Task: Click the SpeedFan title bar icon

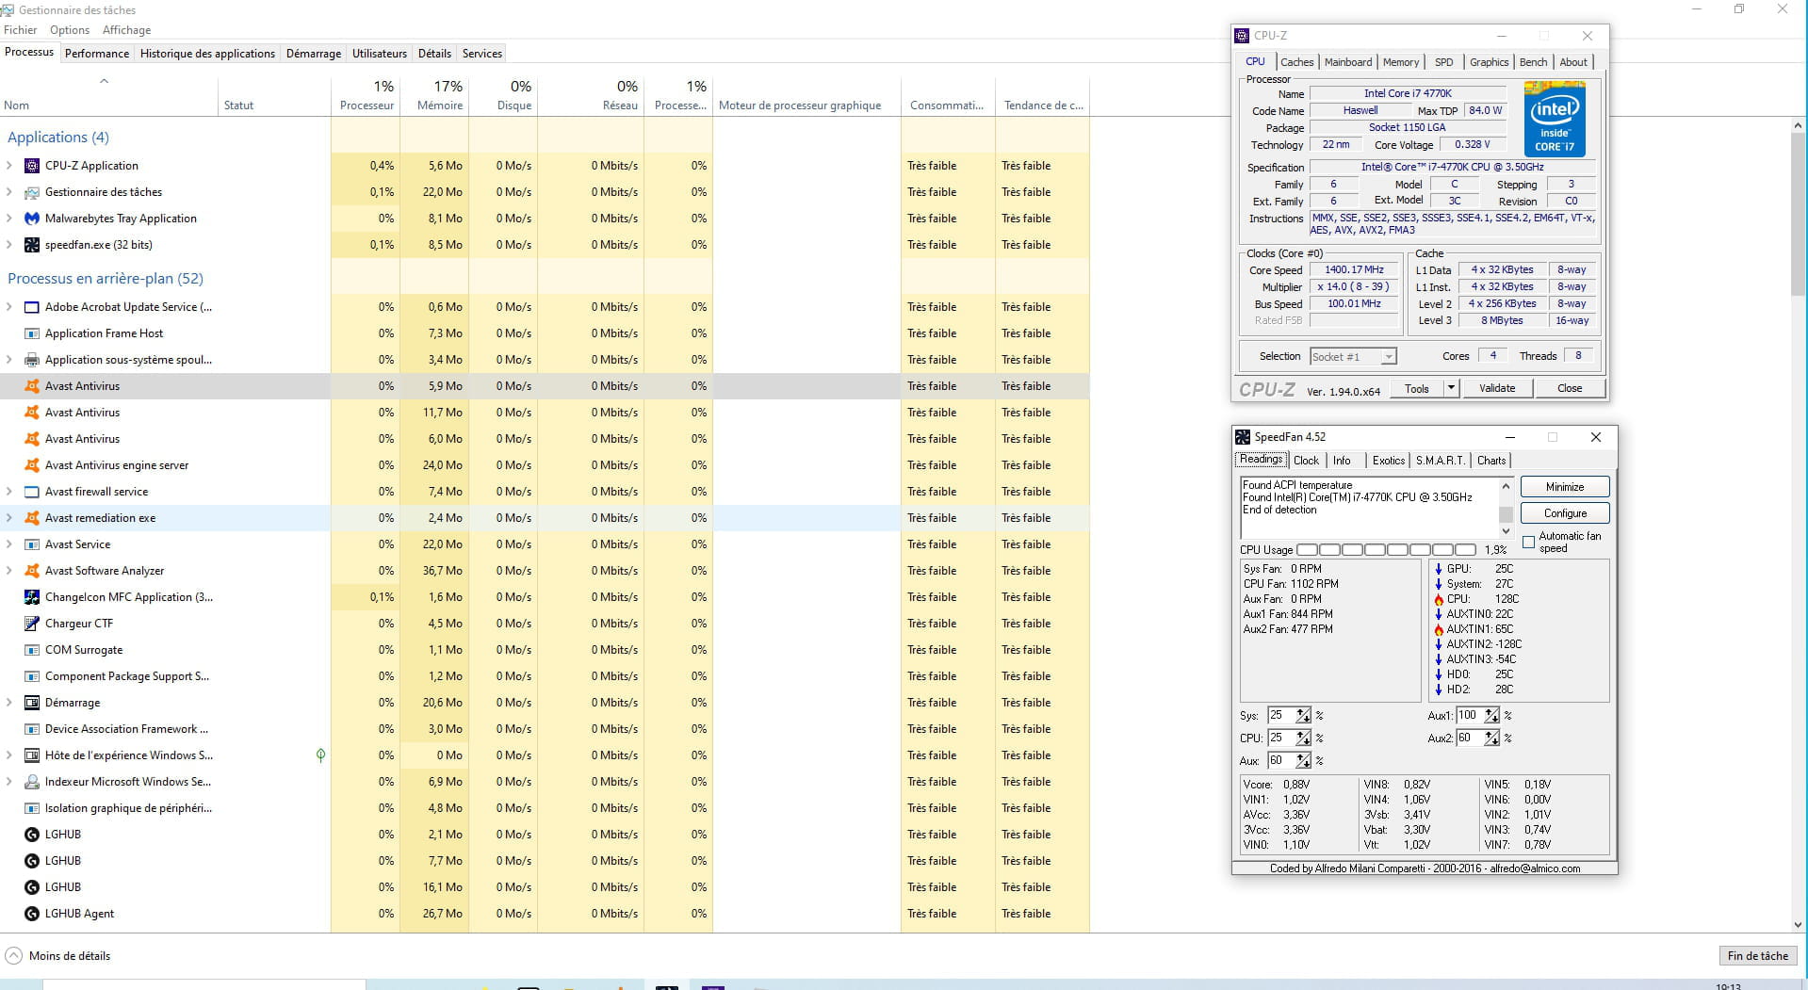Action: (x=1243, y=437)
